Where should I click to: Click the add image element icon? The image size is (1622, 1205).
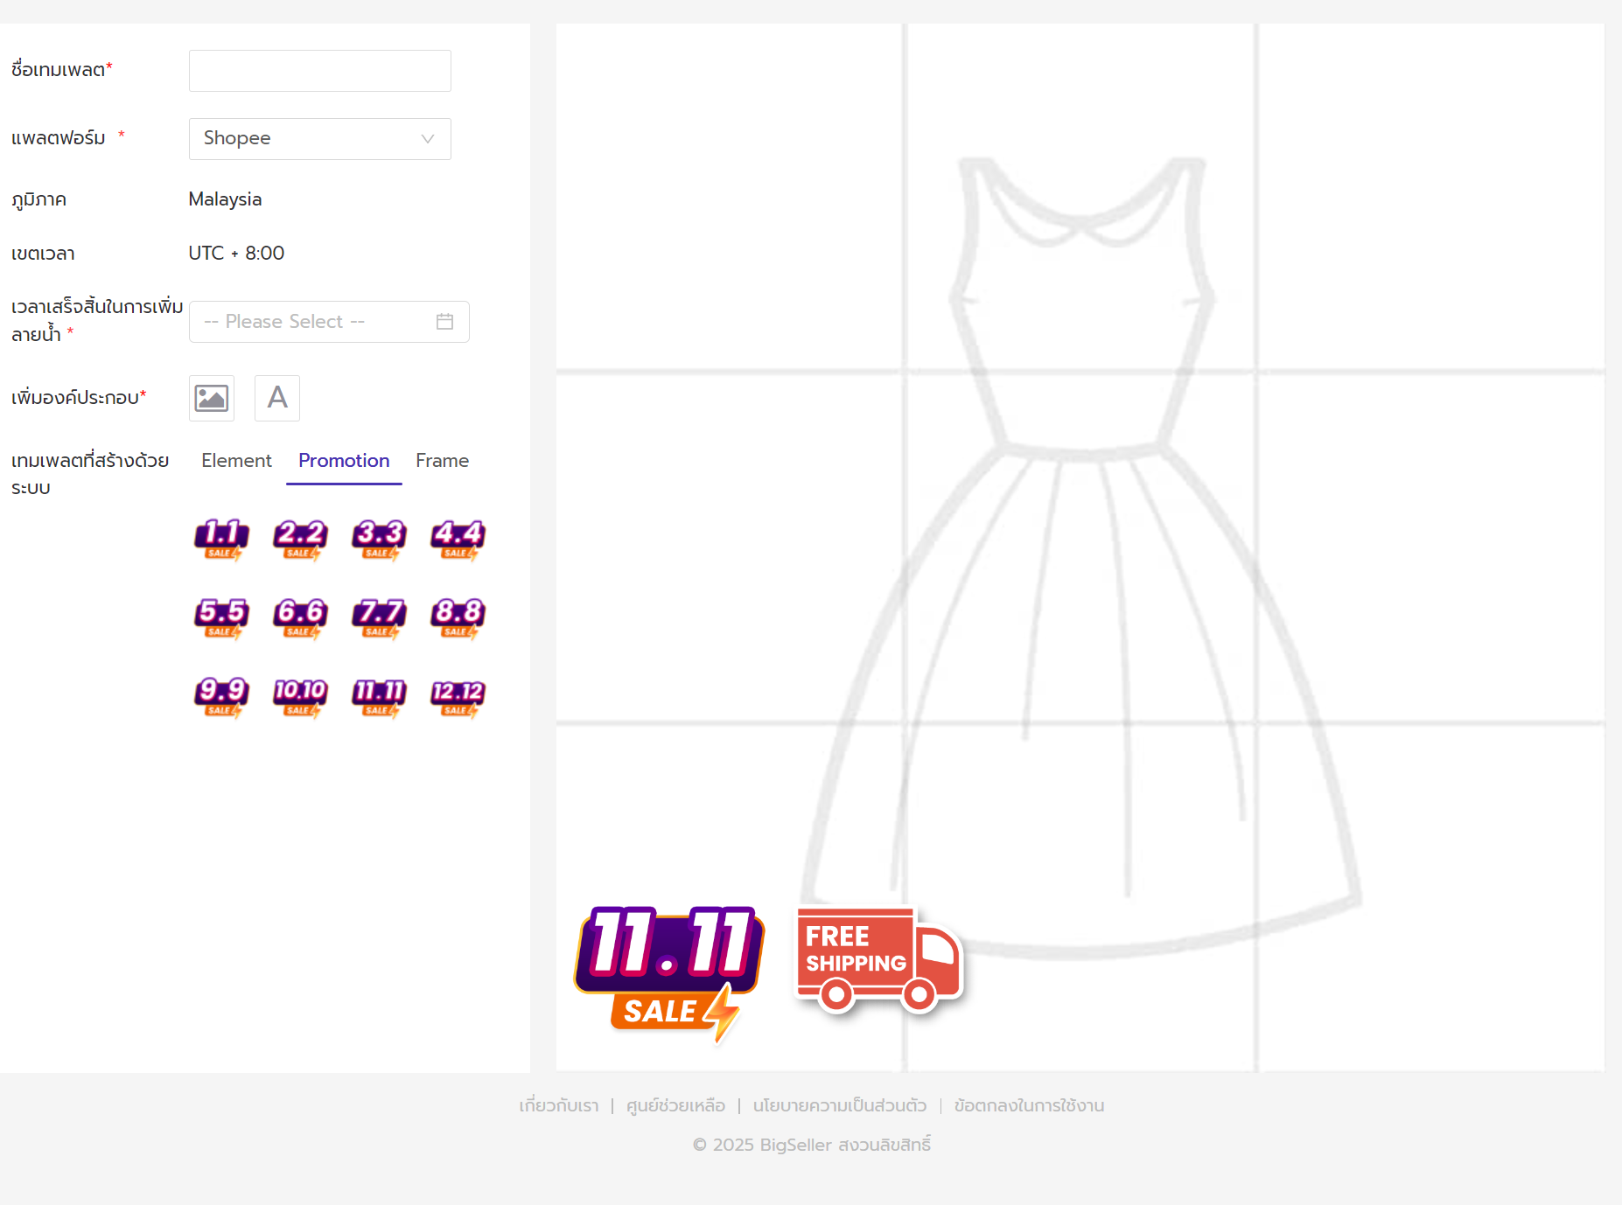pos(212,399)
